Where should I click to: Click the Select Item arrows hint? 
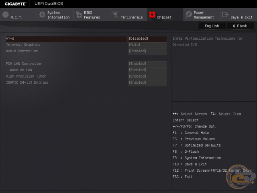pos(226,114)
